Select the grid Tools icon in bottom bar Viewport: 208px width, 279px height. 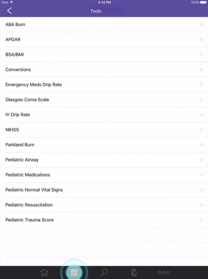pos(74,272)
